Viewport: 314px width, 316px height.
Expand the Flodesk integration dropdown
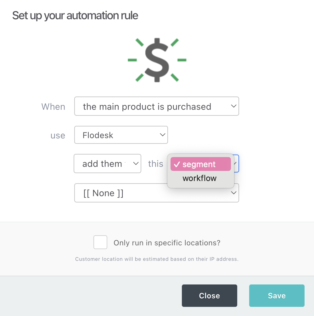point(121,135)
